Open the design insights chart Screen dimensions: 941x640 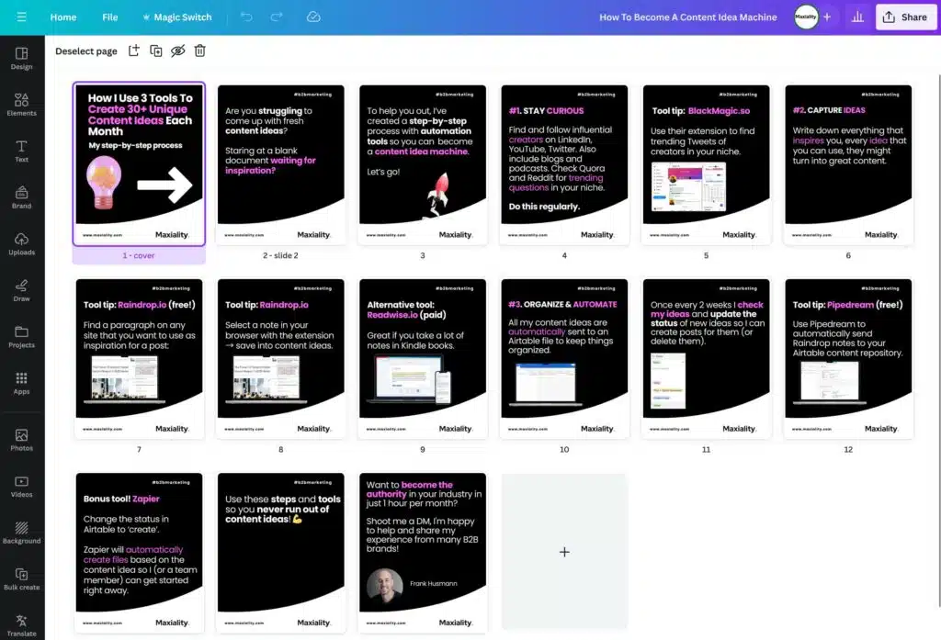point(856,17)
